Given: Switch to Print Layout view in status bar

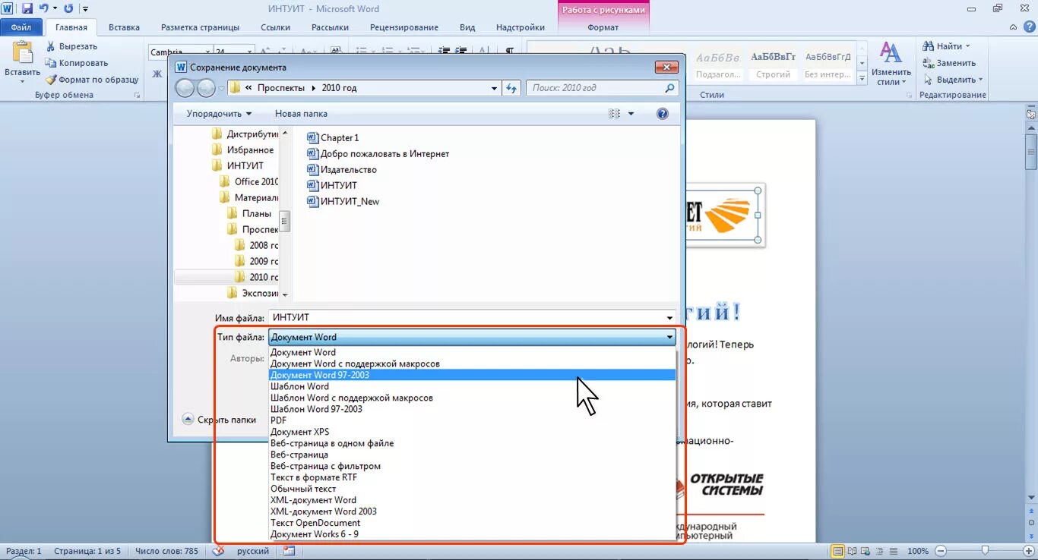Looking at the screenshot, I should coord(838,551).
